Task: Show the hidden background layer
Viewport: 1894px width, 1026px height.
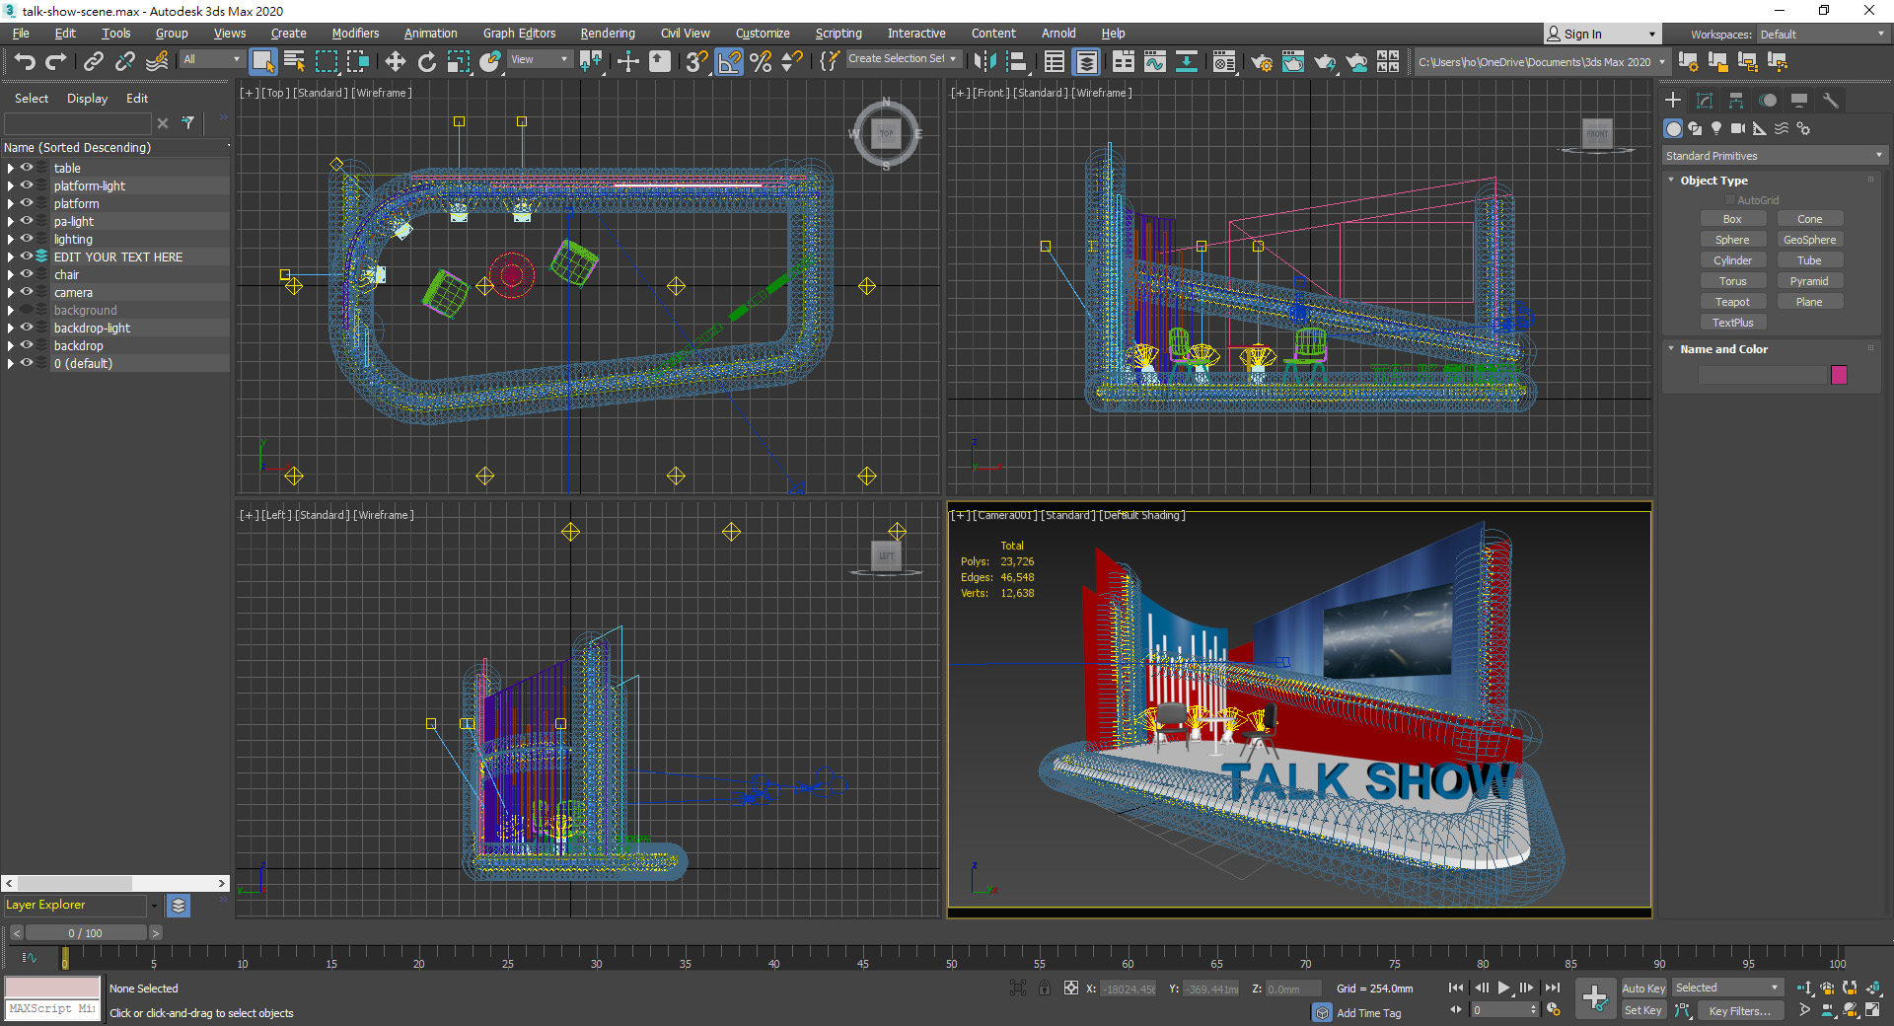Action: [27, 310]
